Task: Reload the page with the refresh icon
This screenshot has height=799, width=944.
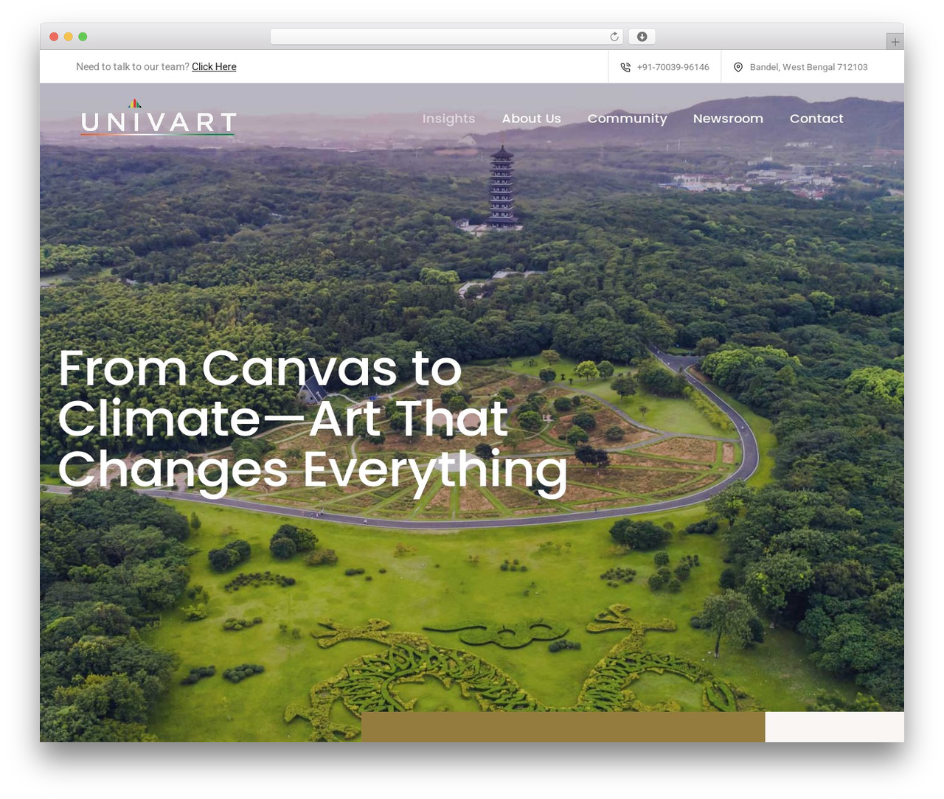Action: [x=614, y=37]
